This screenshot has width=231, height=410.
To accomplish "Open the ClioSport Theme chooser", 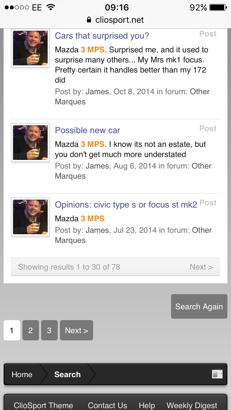I will point(43,406).
